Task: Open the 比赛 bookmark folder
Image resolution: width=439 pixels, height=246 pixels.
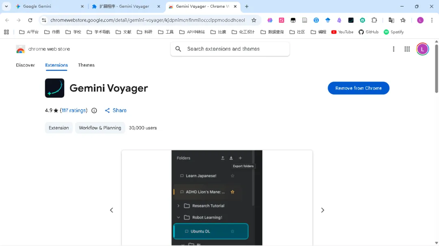Action: (x=218, y=32)
